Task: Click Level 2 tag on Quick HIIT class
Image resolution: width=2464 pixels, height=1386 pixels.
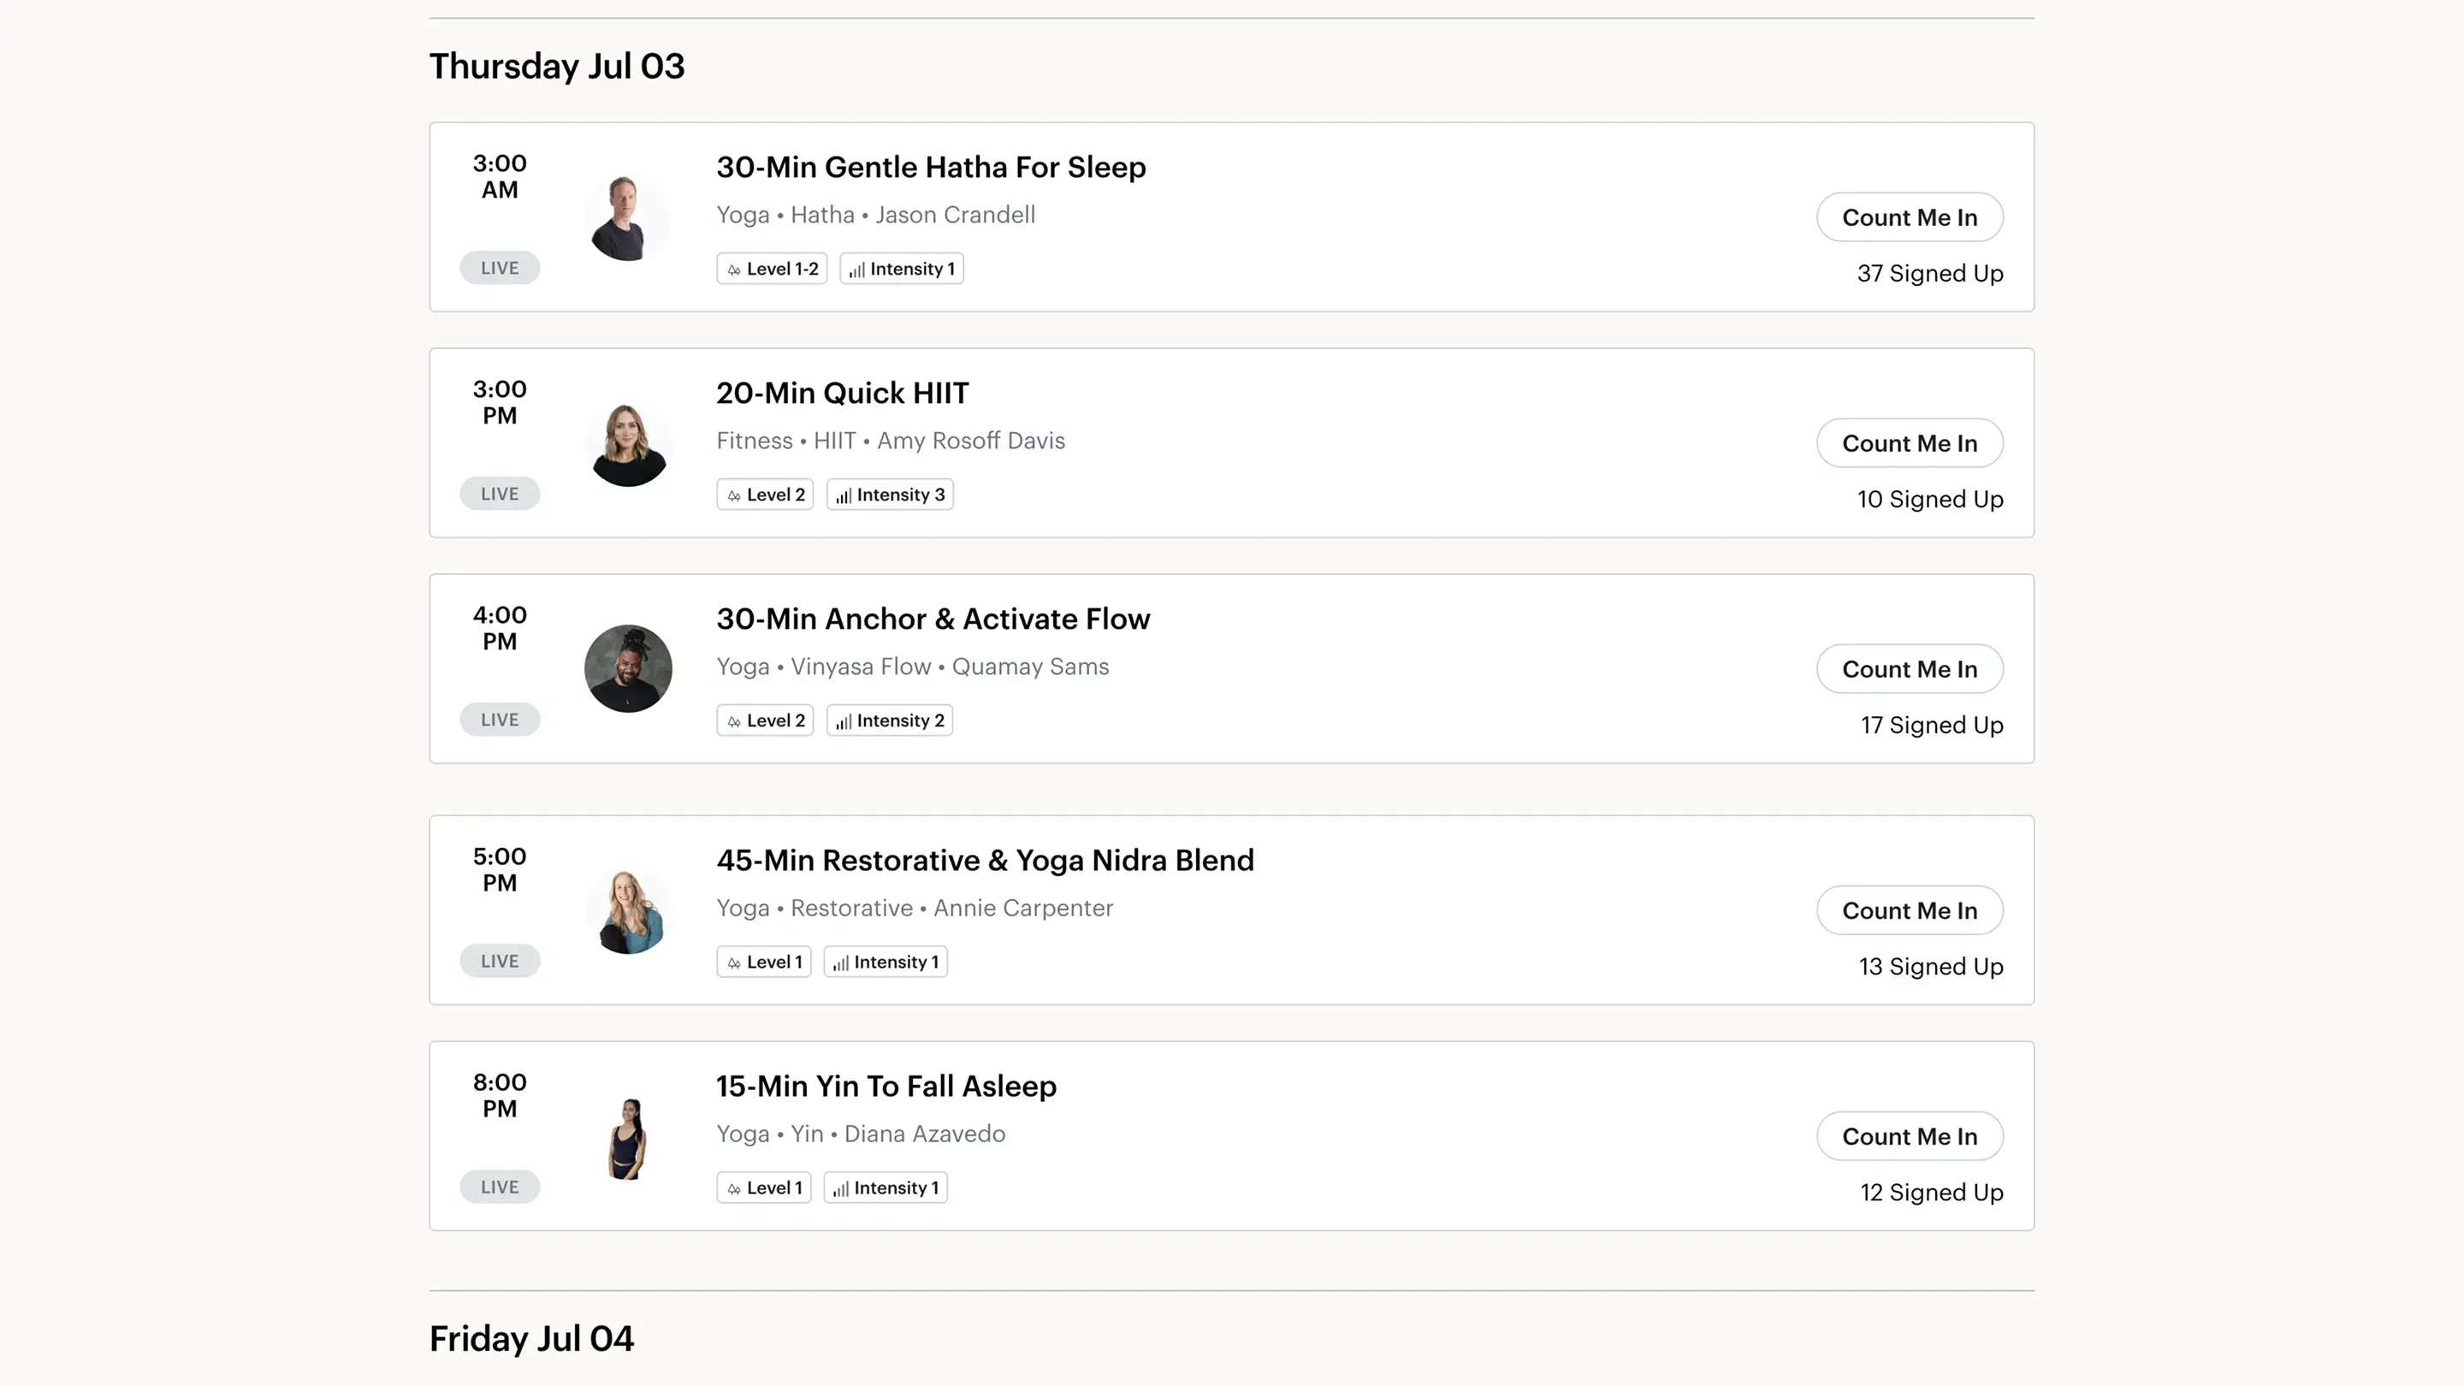Action: 764,495
